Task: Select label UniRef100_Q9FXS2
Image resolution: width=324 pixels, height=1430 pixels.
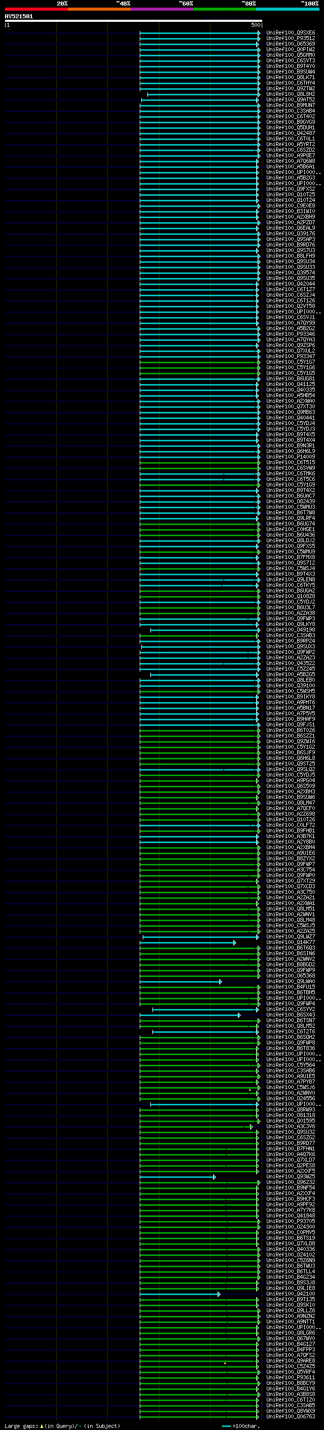Action: [x=291, y=189]
